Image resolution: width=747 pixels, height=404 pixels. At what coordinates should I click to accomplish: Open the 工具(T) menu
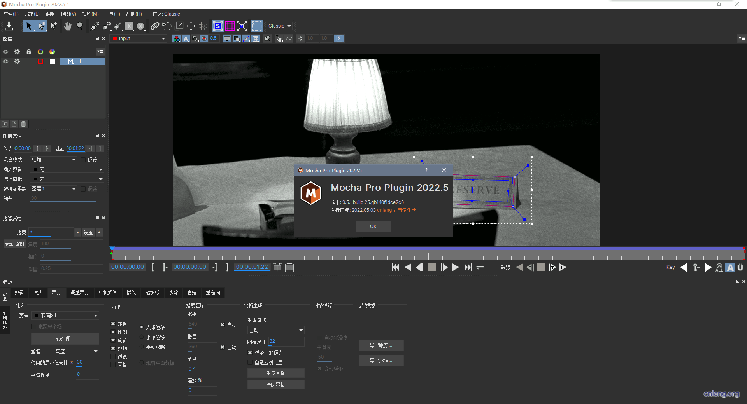[112, 14]
